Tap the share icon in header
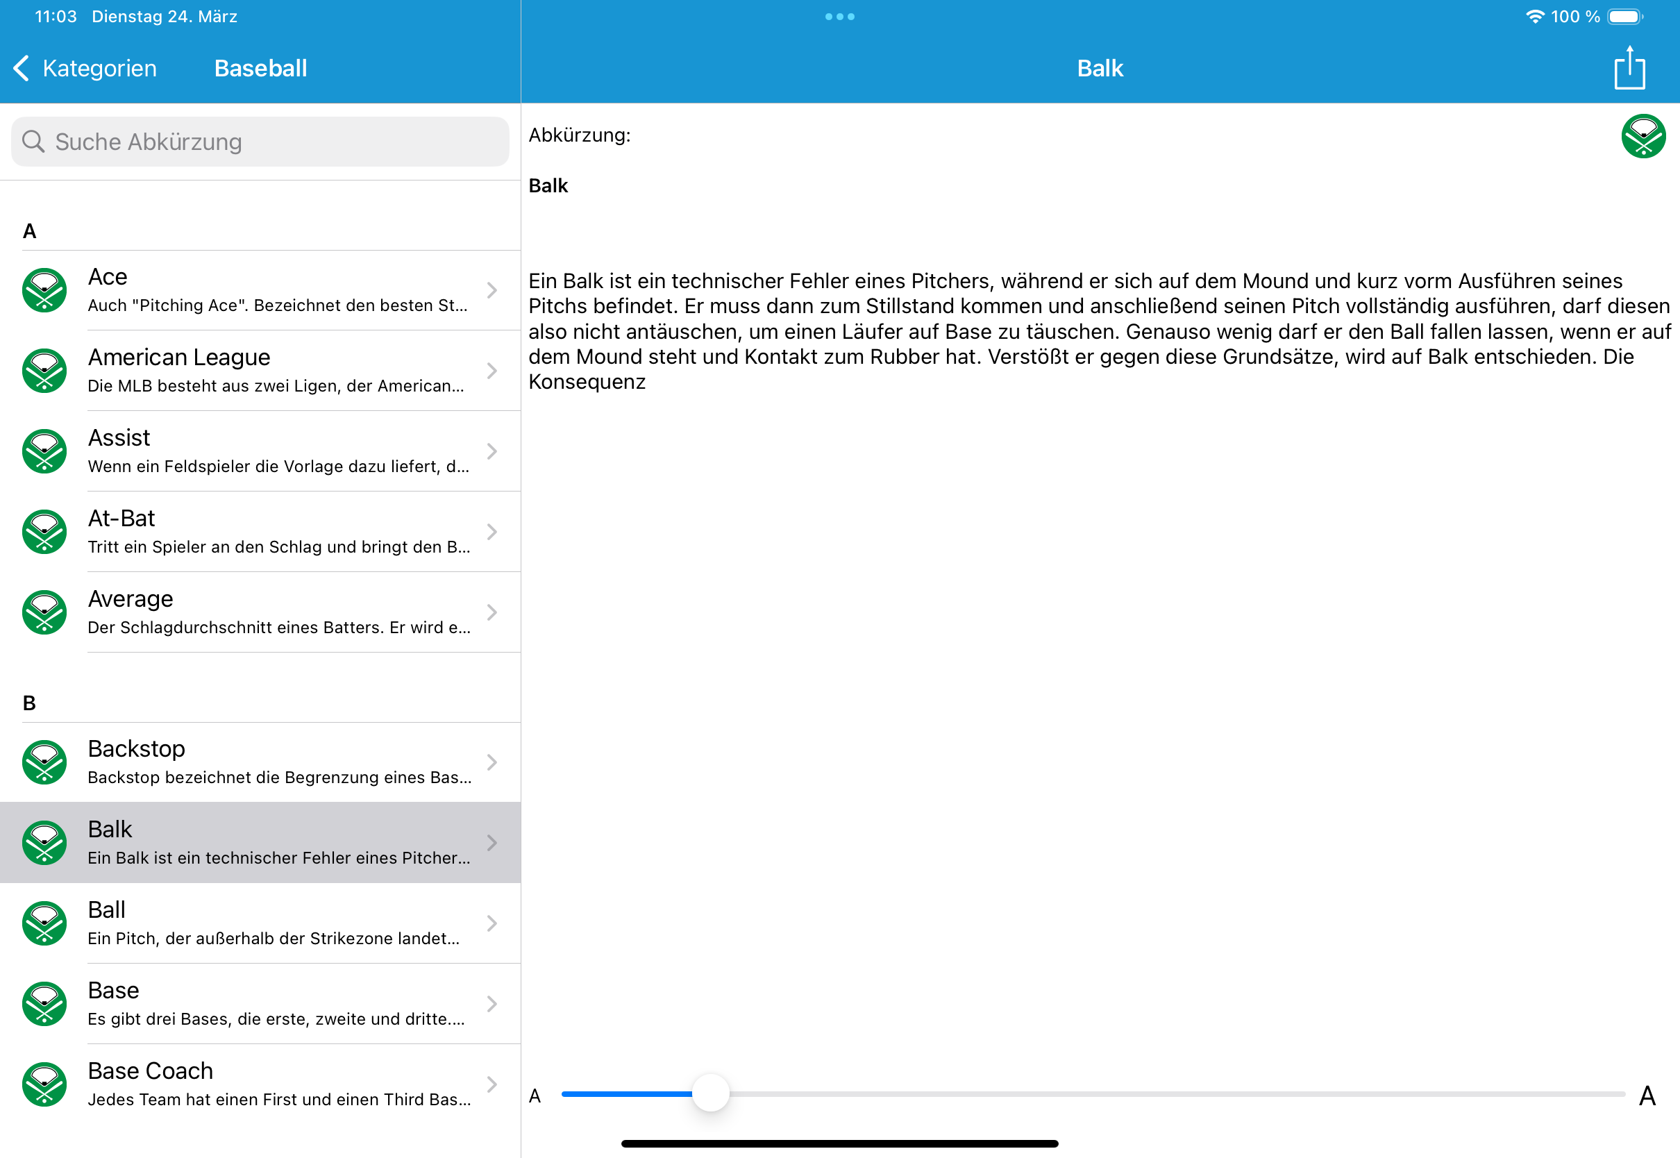1680x1158 pixels. click(1629, 68)
